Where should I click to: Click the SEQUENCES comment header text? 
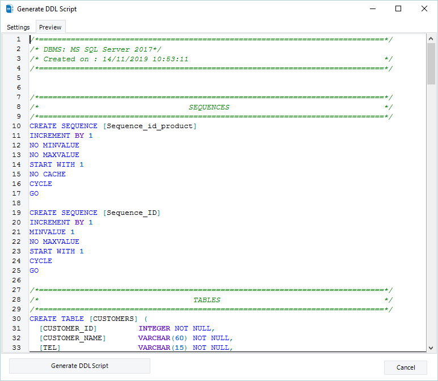click(x=209, y=107)
